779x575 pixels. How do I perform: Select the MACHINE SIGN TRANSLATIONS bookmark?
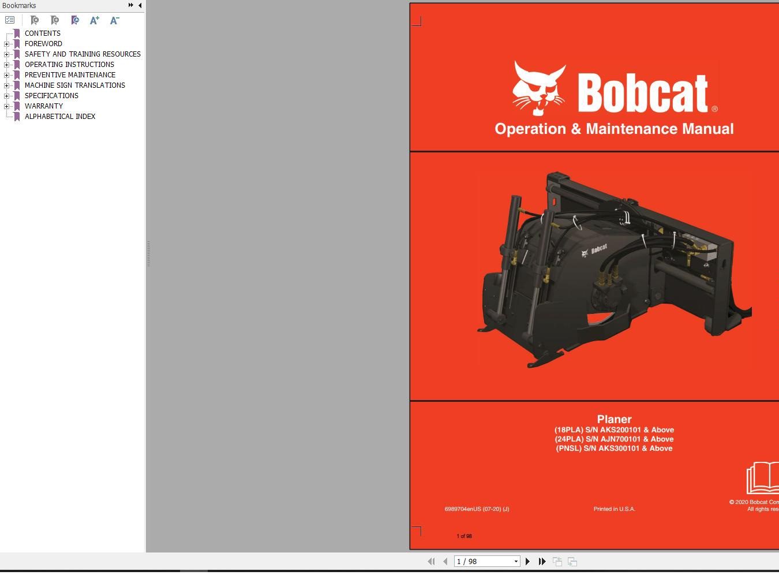click(75, 85)
